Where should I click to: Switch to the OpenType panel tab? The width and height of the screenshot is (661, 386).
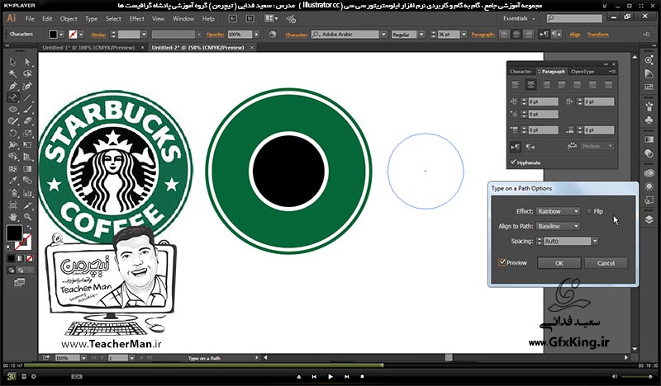coord(583,72)
